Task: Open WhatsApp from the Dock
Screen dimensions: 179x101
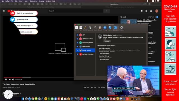Action: click(98, 99)
